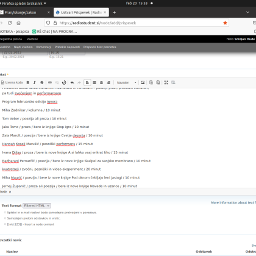This screenshot has height=256, width=256.
Task: Open the Navaden paragraph format dropdown
Action: coord(126,82)
